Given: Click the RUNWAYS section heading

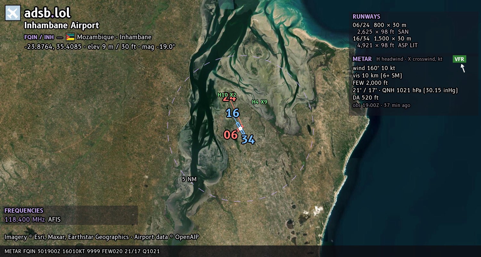Looking at the screenshot, I should coord(366,17).
